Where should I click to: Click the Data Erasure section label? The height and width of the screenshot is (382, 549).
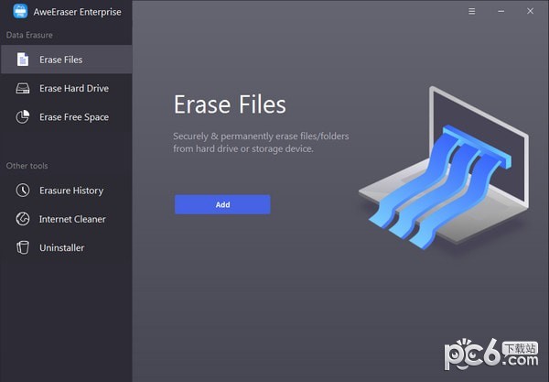point(29,35)
